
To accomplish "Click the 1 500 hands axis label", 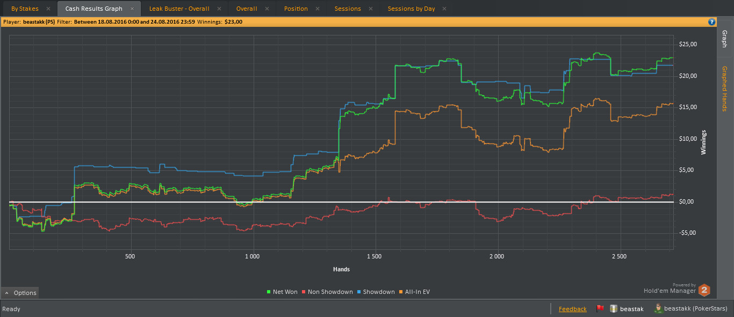I will 375,256.
